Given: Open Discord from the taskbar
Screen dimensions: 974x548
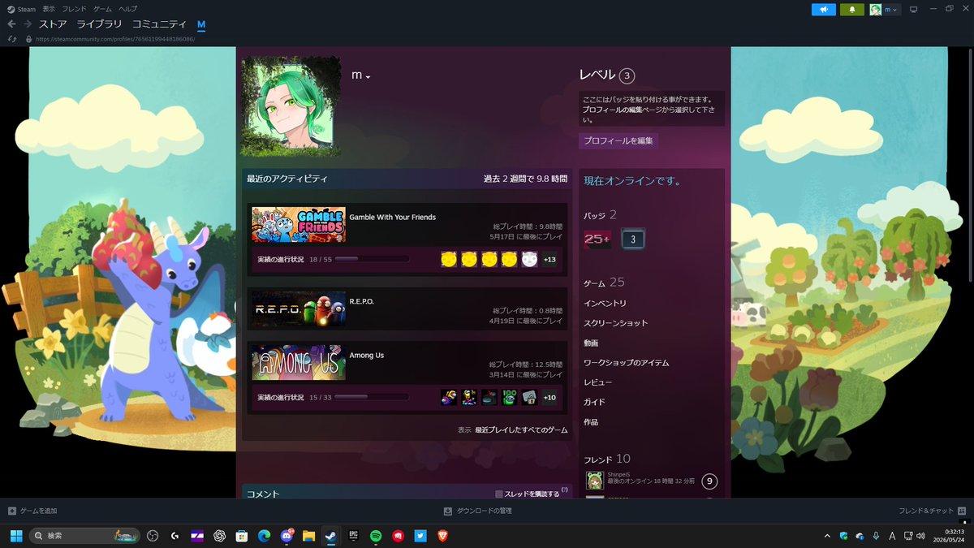Looking at the screenshot, I should tap(287, 536).
